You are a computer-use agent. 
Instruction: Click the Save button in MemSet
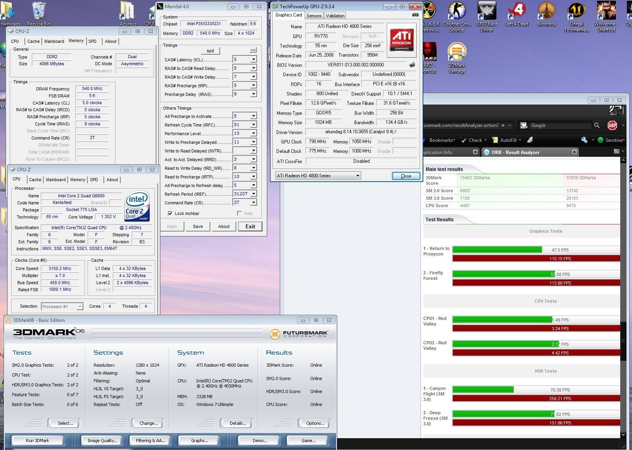tap(198, 226)
